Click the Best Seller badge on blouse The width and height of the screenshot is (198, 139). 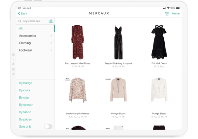point(67,79)
